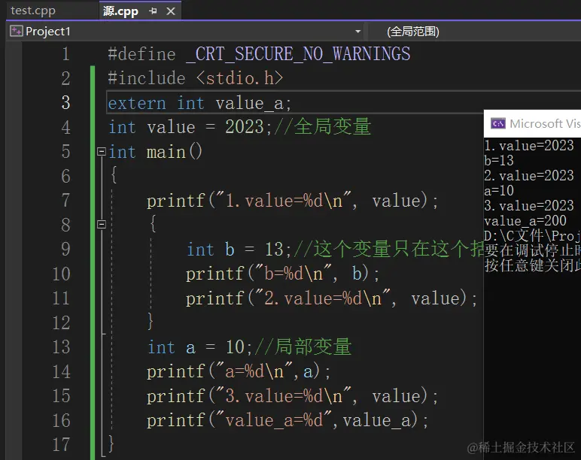The width and height of the screenshot is (581, 460).
Task: Select the 源.cpp editor tab
Action: pos(120,11)
